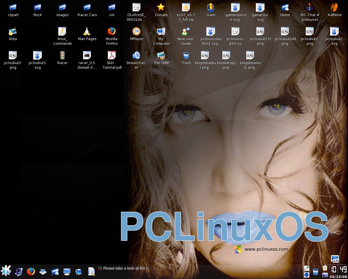The width and height of the screenshot is (348, 279).
Task: Launch Krita from the desktop
Action: [x=13, y=32]
